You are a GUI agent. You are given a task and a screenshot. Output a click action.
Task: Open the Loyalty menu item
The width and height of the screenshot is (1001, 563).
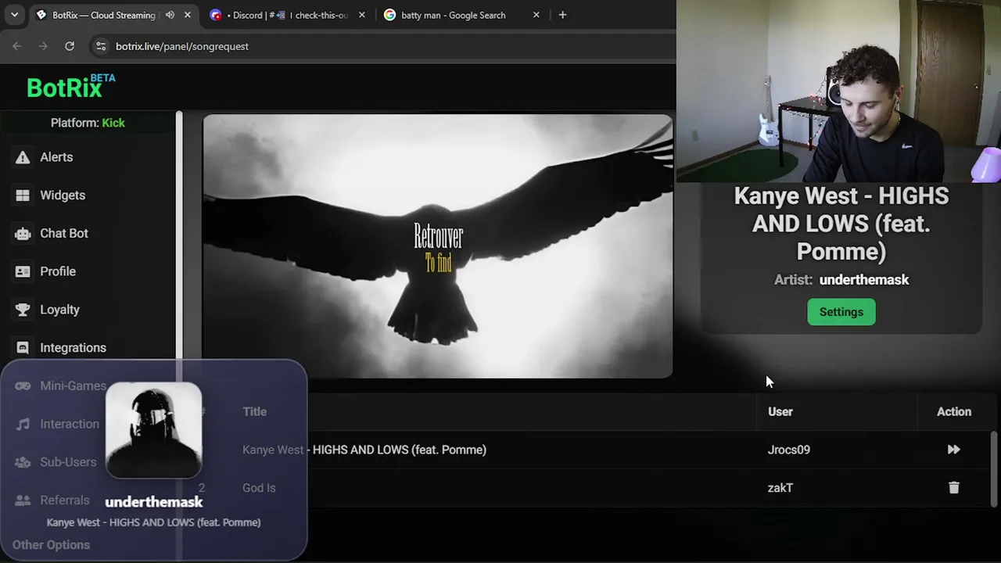pos(59,310)
